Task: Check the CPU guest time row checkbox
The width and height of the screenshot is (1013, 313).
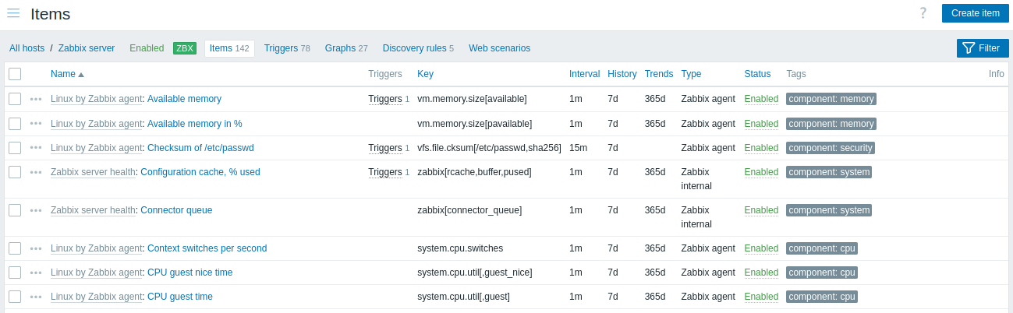Action: click(15, 297)
